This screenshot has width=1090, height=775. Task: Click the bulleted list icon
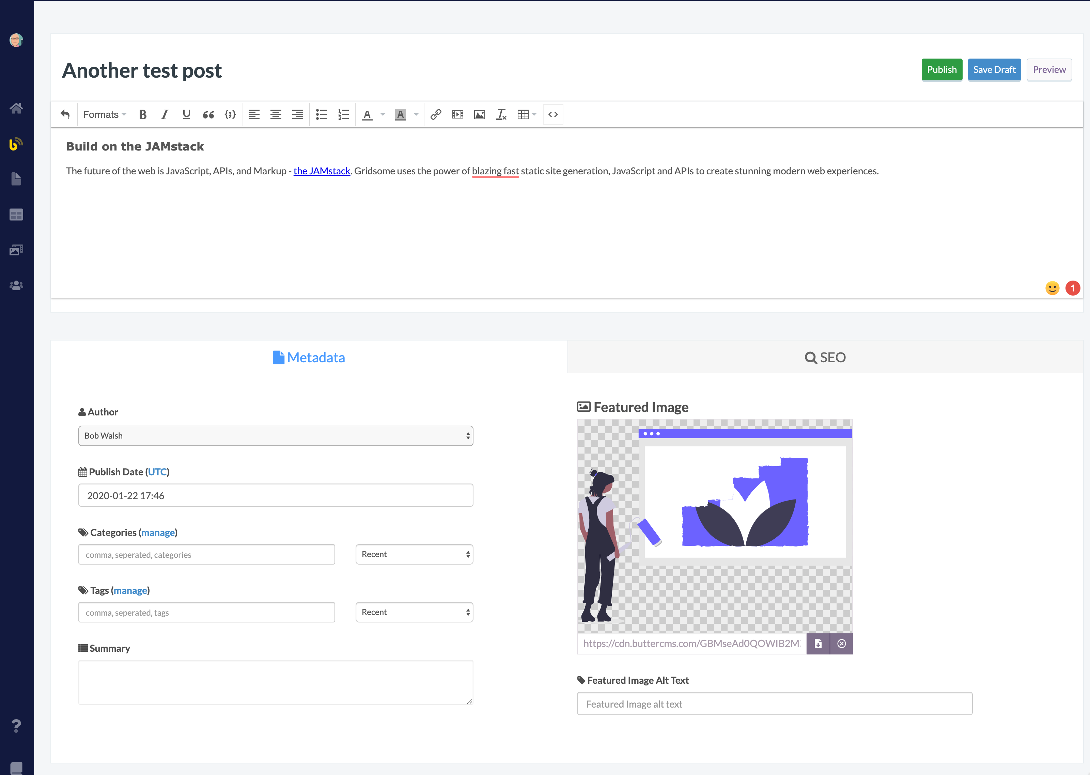coord(321,114)
